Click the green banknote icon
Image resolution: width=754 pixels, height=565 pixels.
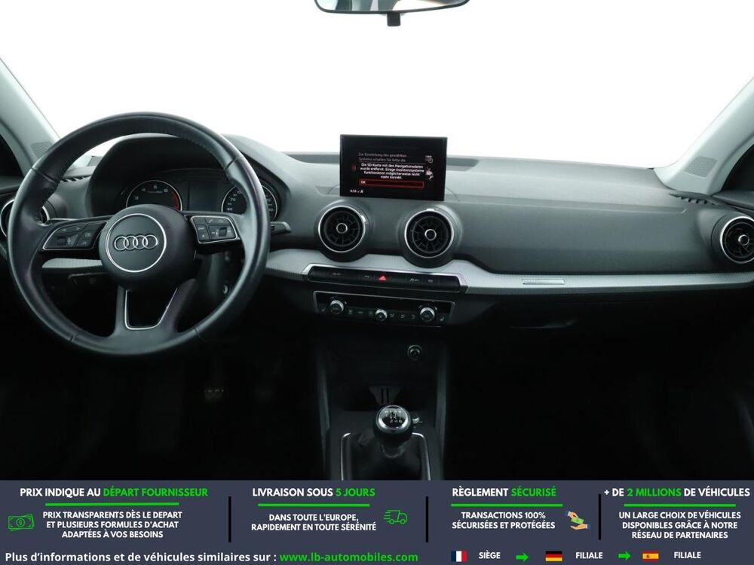[21, 522]
